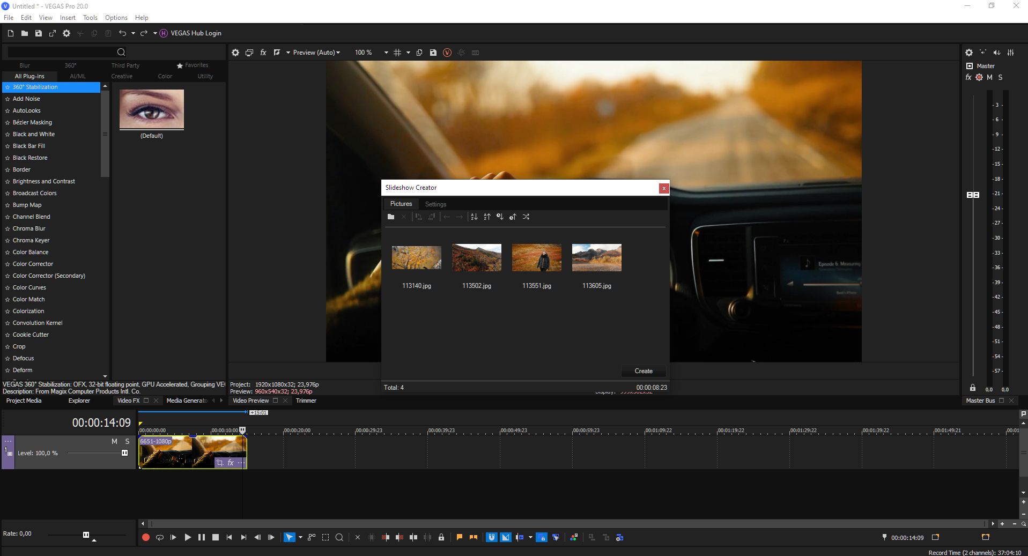Open Master Bus audio properties gear

pyautogui.click(x=969, y=53)
